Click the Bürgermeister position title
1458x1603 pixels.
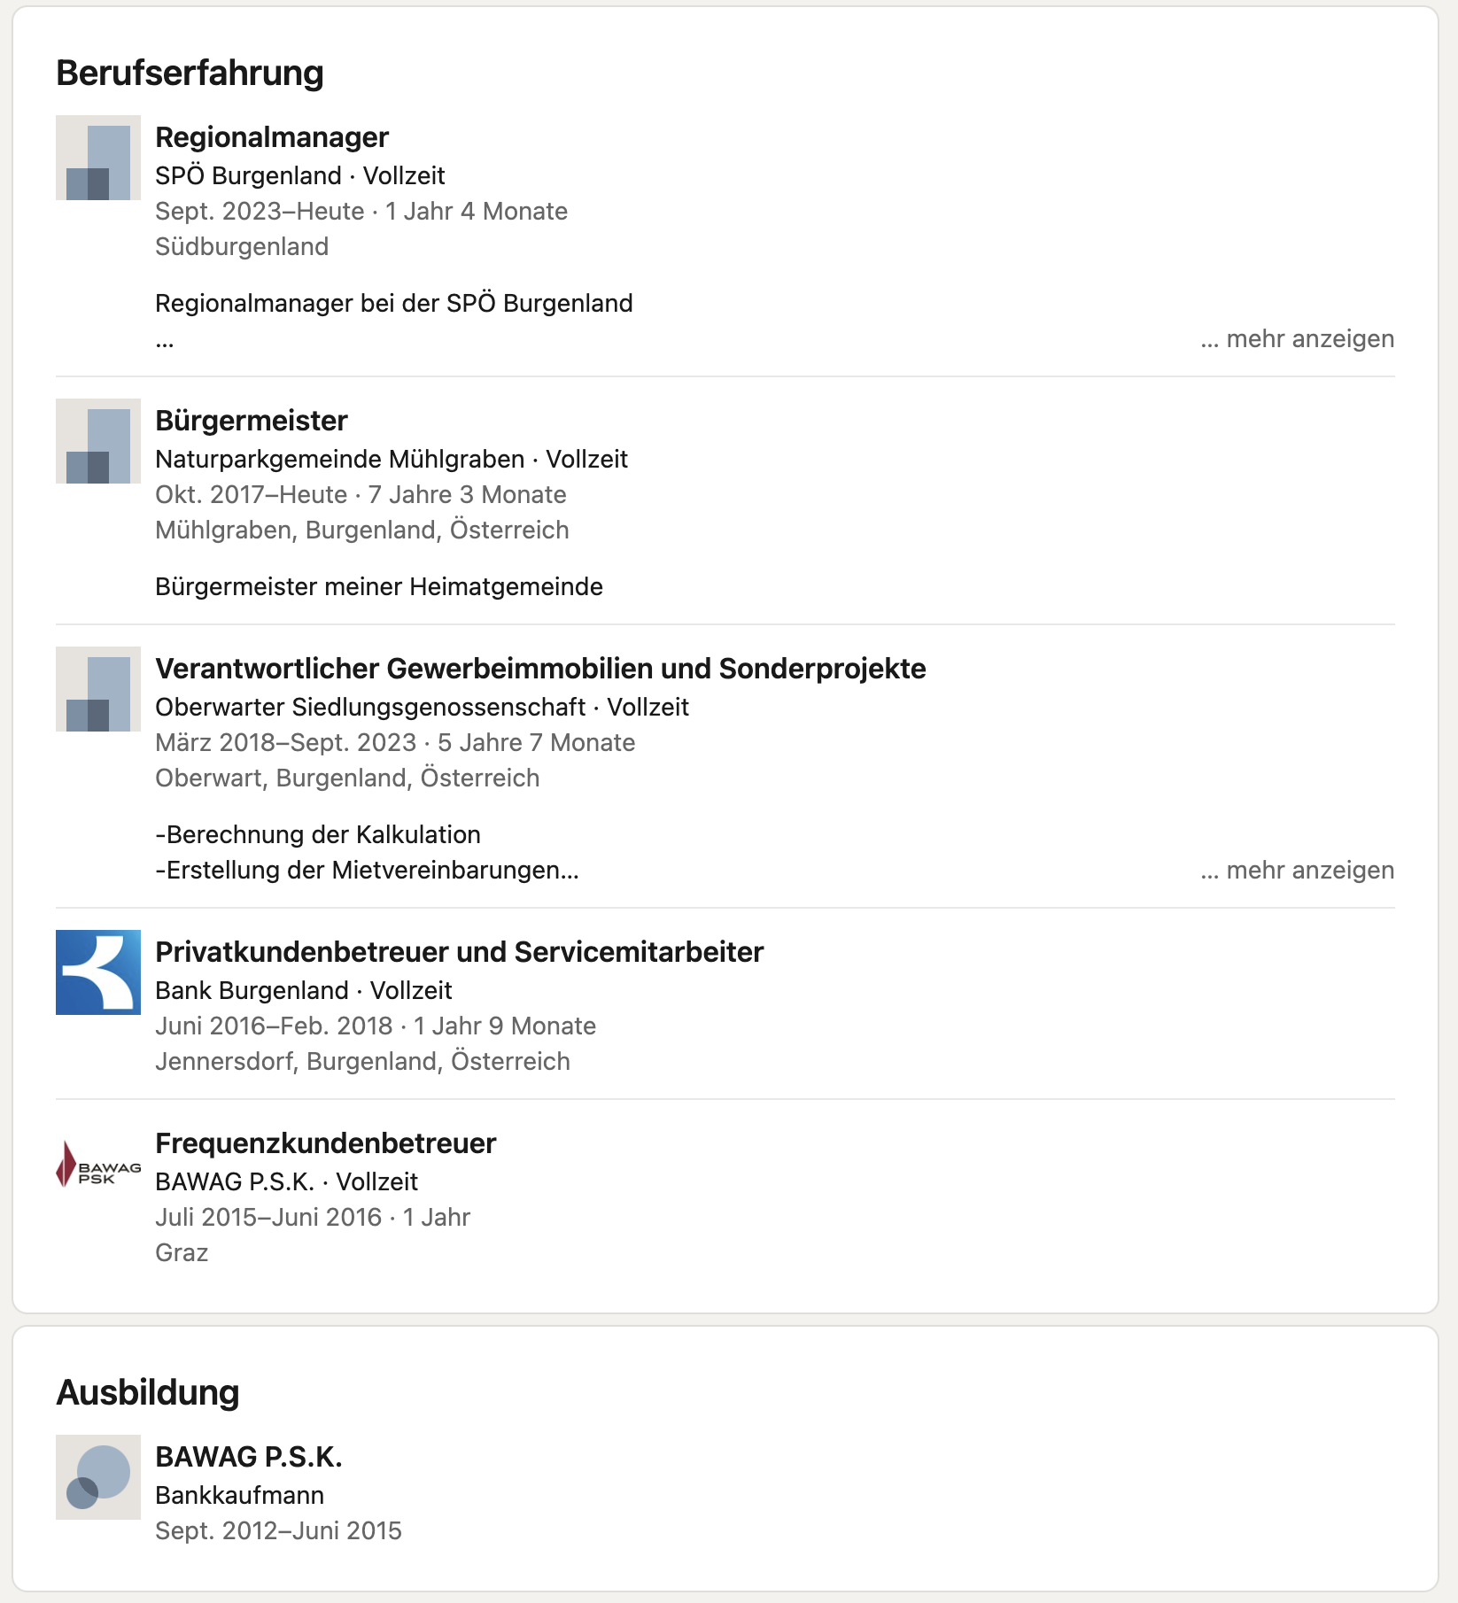pos(252,421)
